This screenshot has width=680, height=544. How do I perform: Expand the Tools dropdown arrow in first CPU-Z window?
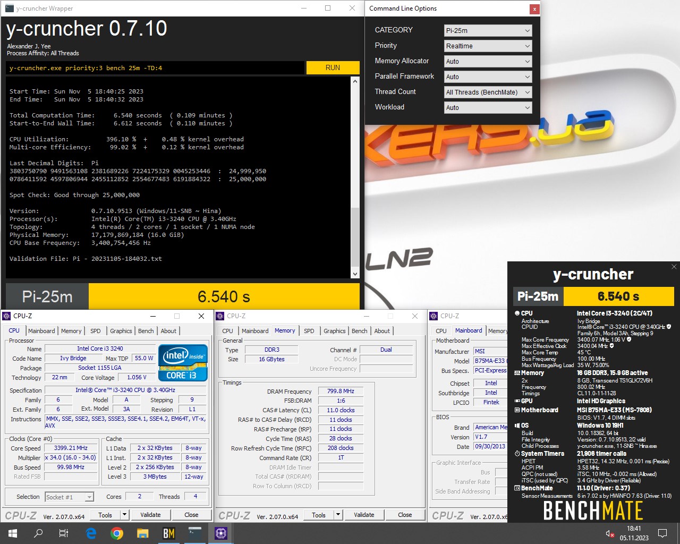pyautogui.click(x=124, y=515)
